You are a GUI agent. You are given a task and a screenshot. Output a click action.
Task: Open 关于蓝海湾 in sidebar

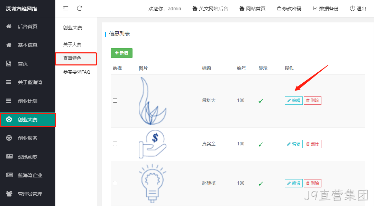28,82
